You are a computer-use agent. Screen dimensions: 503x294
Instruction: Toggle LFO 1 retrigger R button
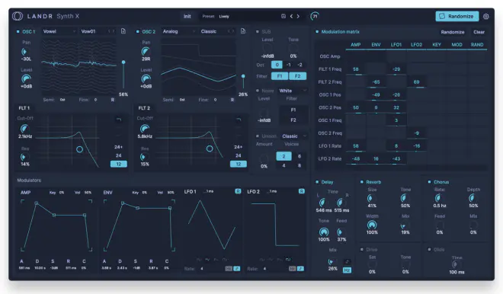click(238, 191)
